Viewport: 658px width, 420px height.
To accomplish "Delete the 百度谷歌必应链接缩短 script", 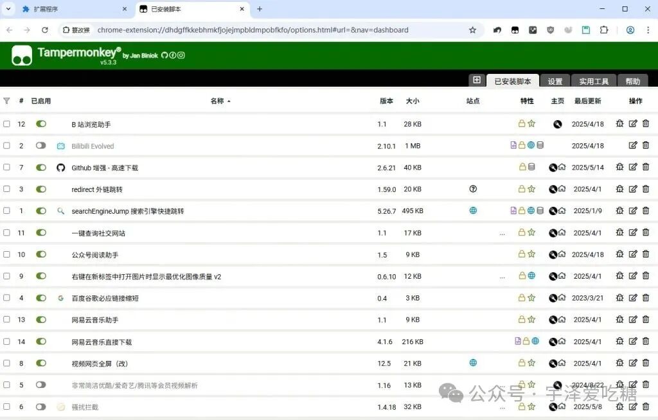I will click(646, 298).
